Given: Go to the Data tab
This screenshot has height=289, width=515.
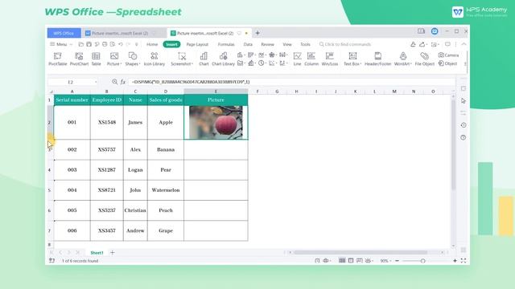Looking at the screenshot, I should click(248, 44).
